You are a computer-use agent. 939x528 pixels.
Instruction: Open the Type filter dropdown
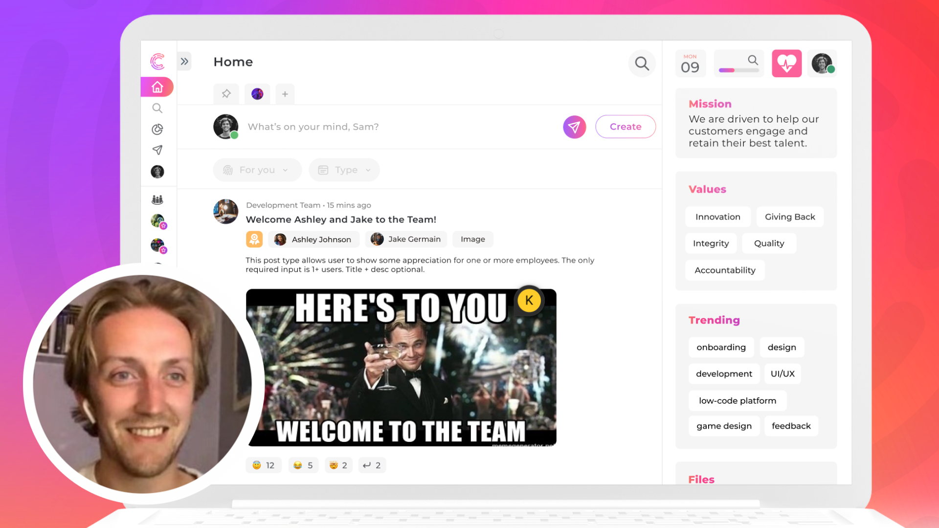point(344,170)
